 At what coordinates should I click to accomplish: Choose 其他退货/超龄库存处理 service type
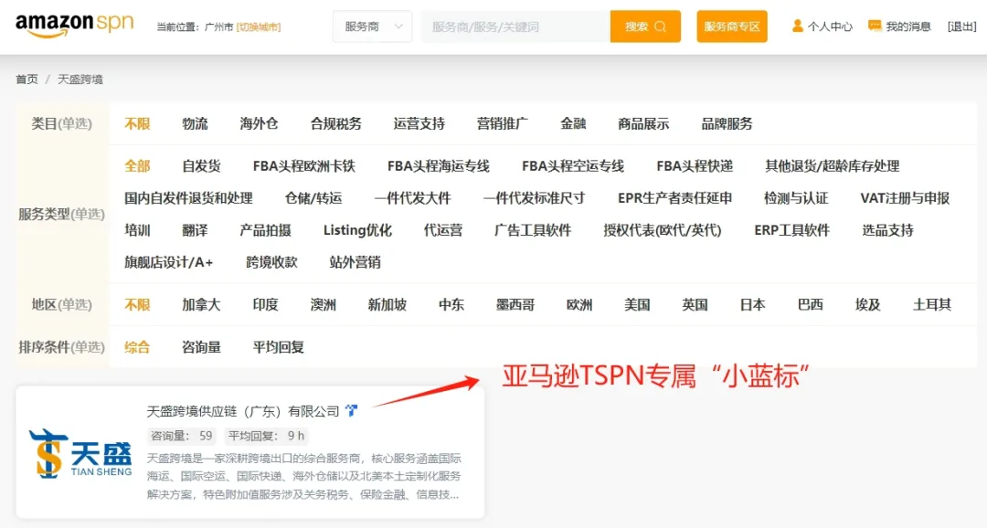coord(833,166)
